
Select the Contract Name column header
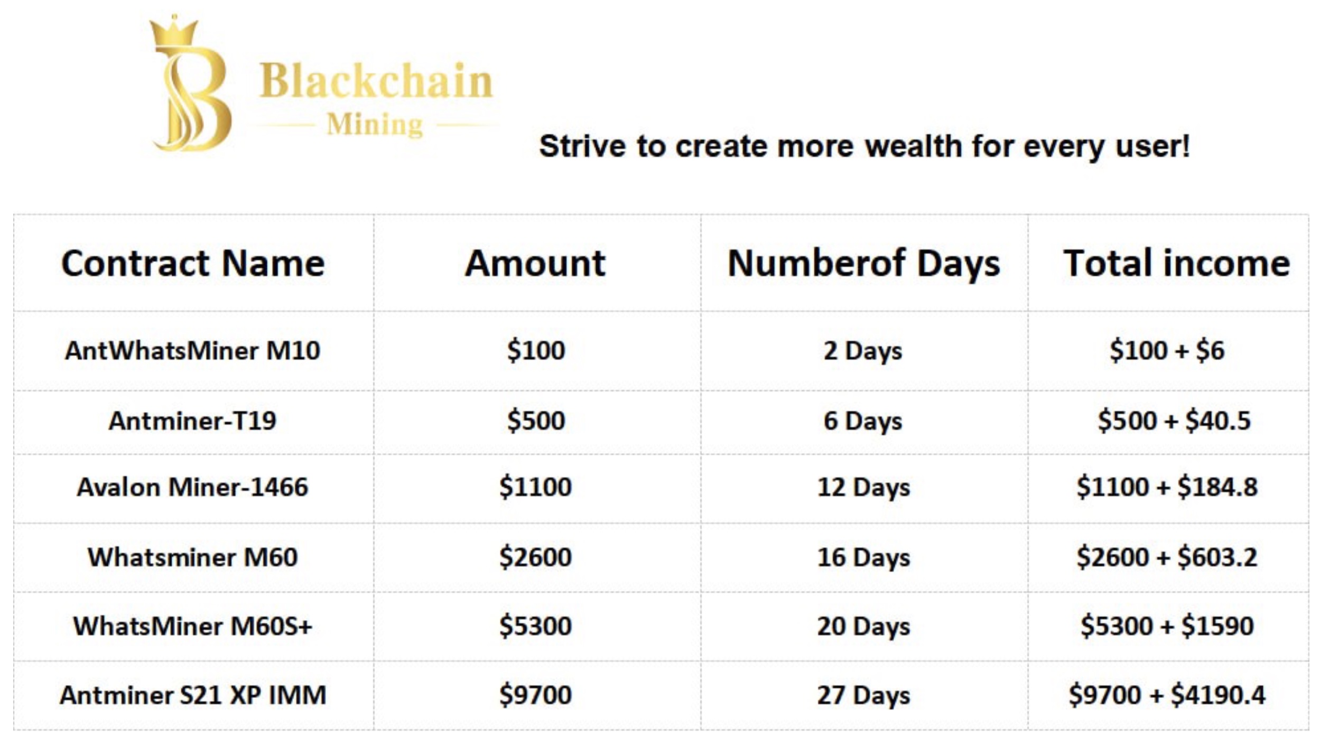coord(193,263)
